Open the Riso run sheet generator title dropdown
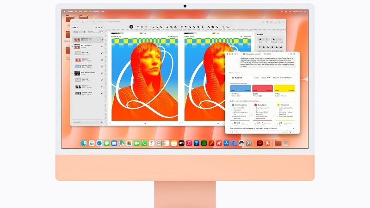370x208 pixels. [254, 54]
